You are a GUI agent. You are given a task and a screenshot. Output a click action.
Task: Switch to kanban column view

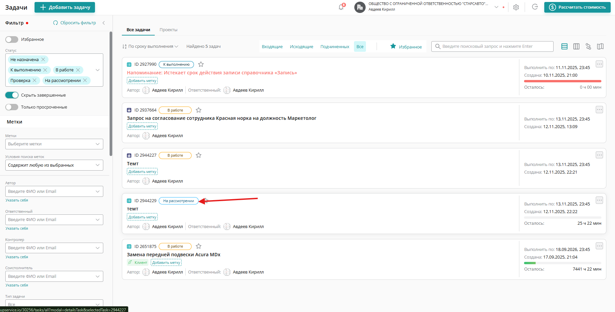click(x=576, y=46)
